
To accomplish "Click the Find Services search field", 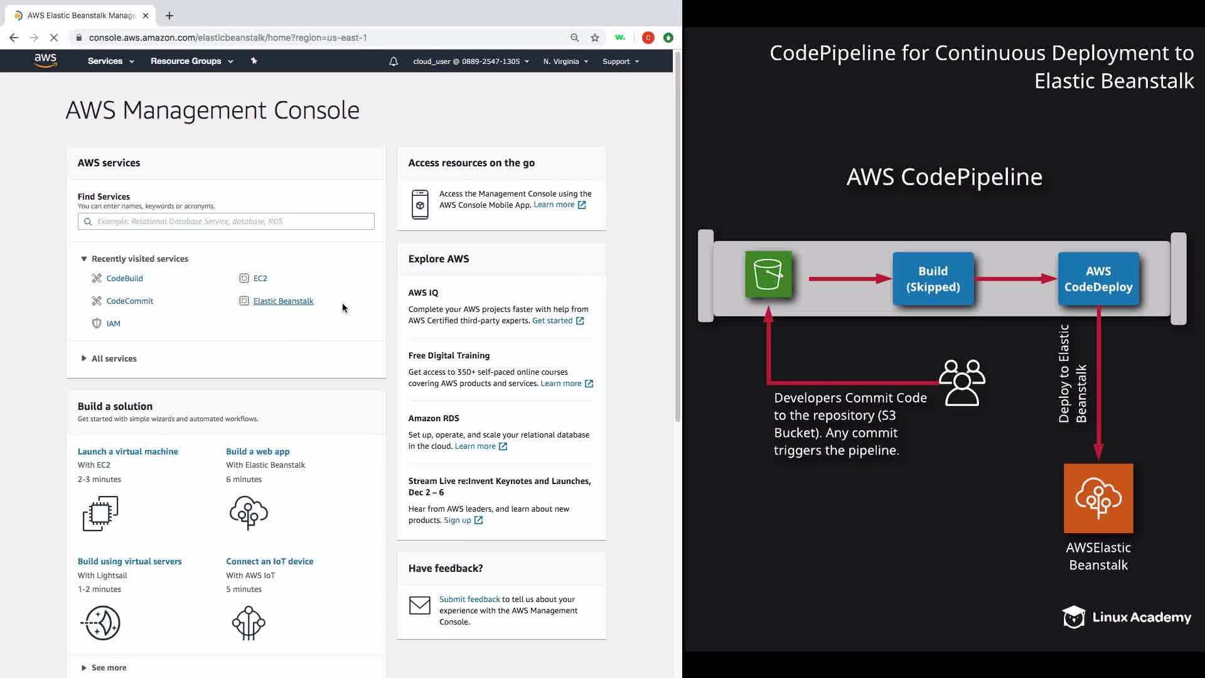I will pyautogui.click(x=226, y=221).
